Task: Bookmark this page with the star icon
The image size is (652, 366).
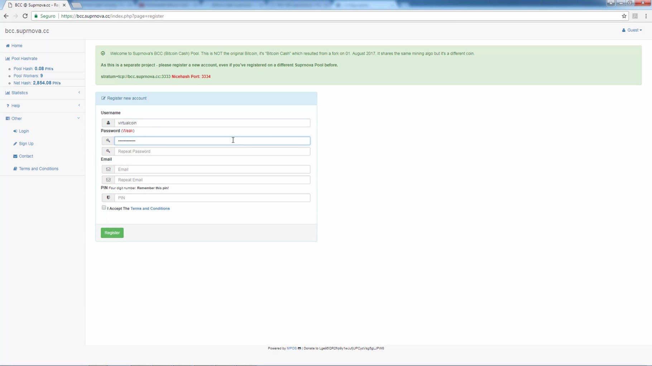Action: (x=624, y=16)
